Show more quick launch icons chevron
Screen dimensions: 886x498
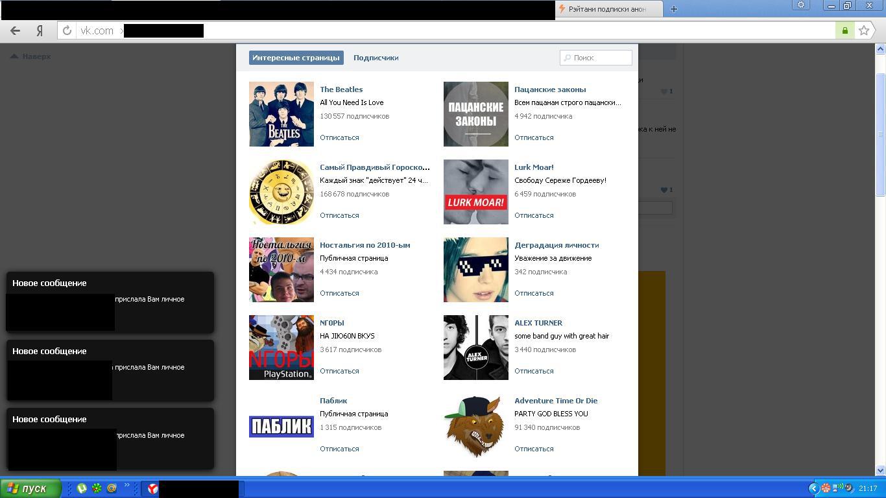point(127,486)
